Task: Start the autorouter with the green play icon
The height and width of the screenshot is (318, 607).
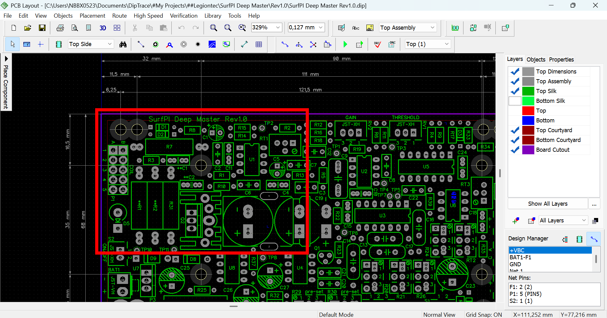Action: [x=345, y=44]
